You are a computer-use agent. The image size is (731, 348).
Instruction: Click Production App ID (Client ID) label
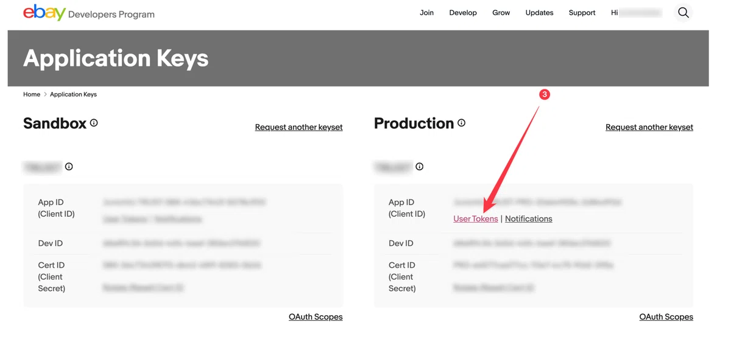(x=407, y=208)
